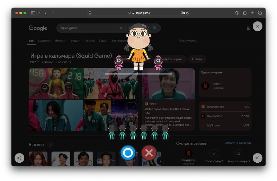Go forward to next page
This screenshot has height=181, width=277.
click(53, 13)
